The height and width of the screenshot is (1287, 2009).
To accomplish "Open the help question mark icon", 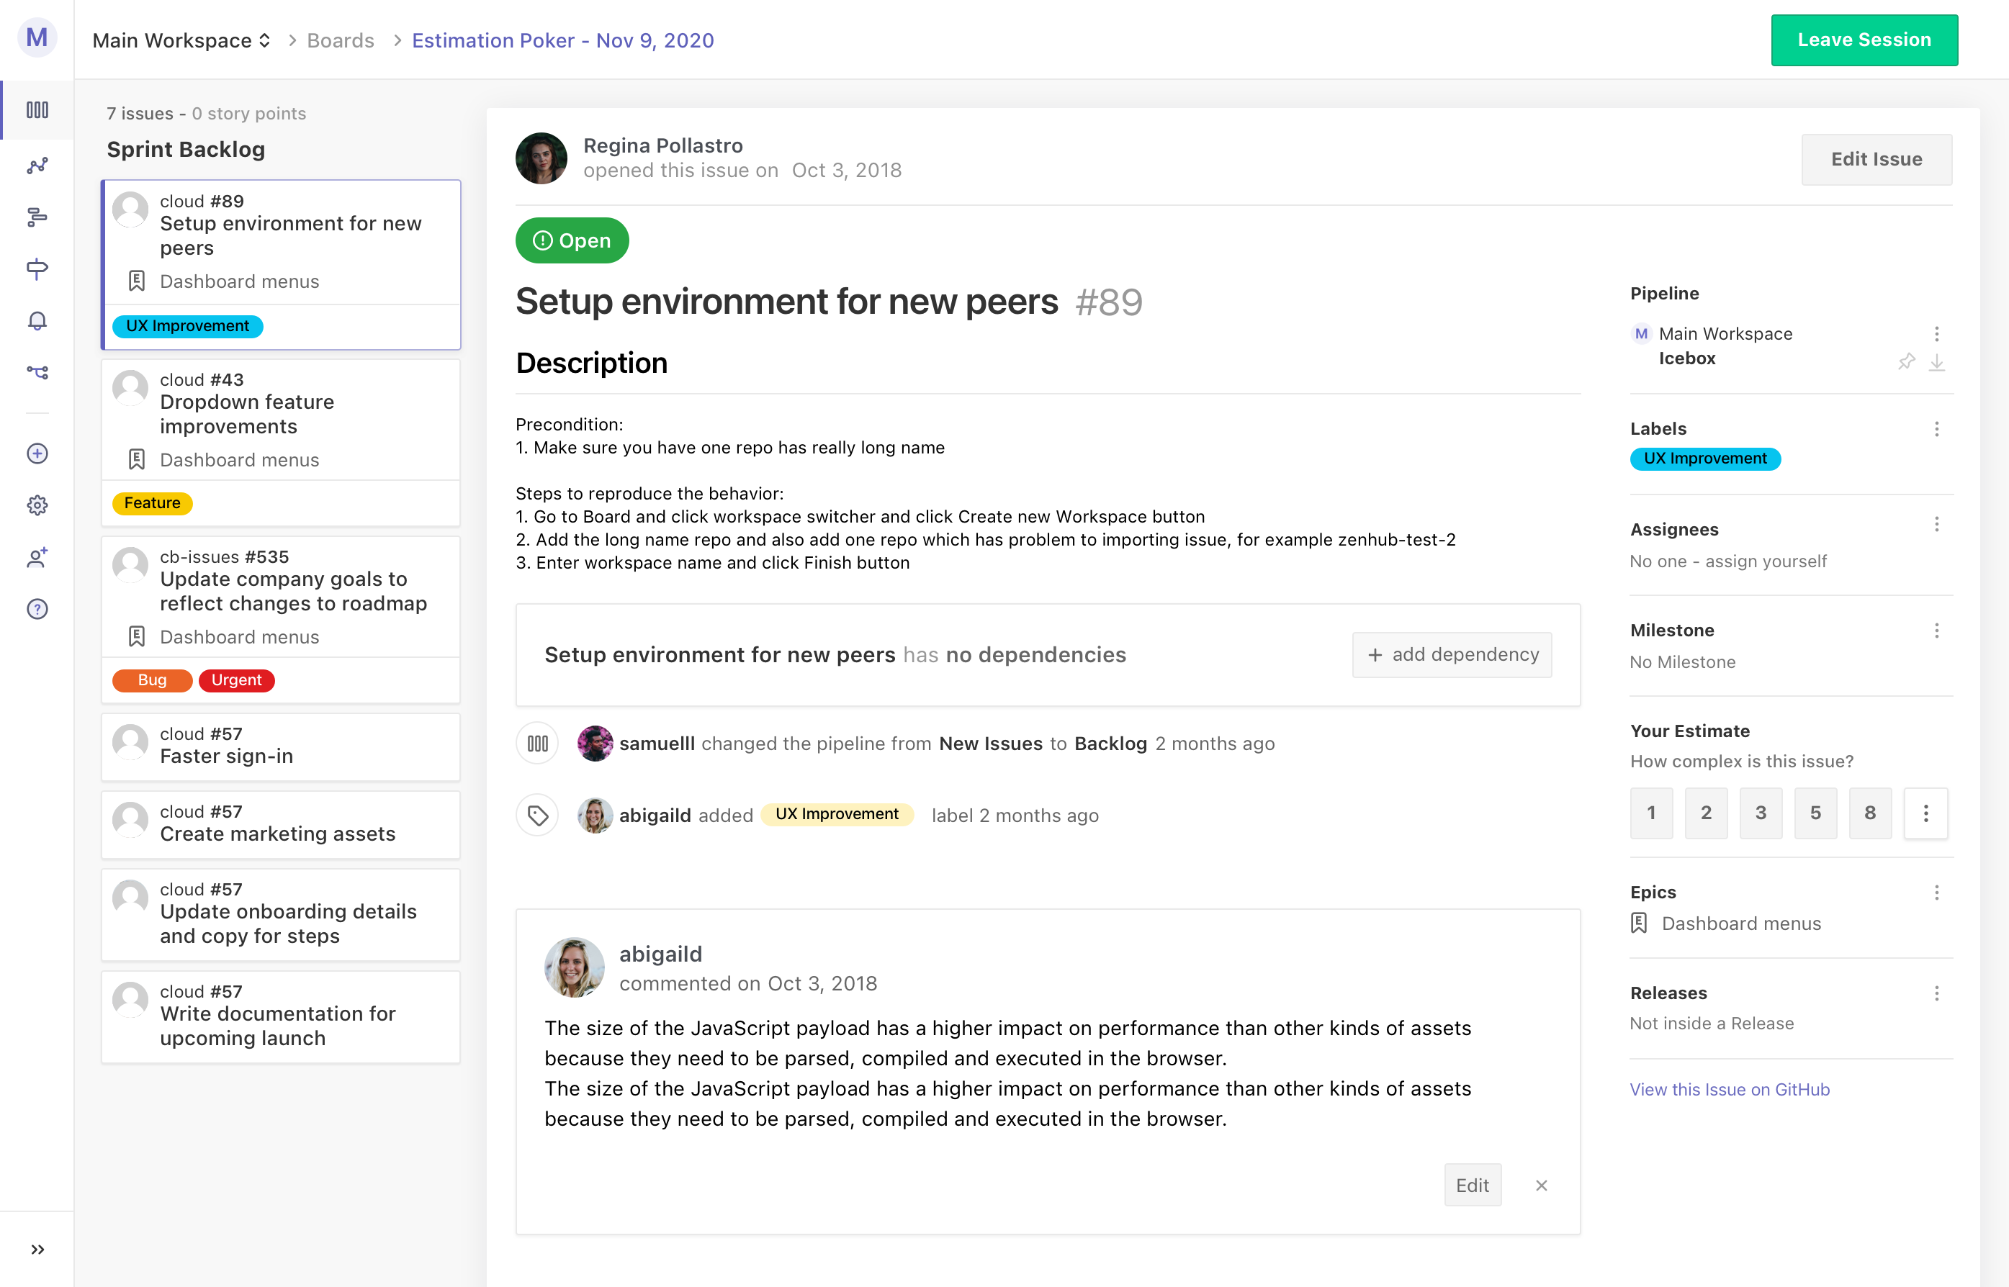I will tap(37, 609).
